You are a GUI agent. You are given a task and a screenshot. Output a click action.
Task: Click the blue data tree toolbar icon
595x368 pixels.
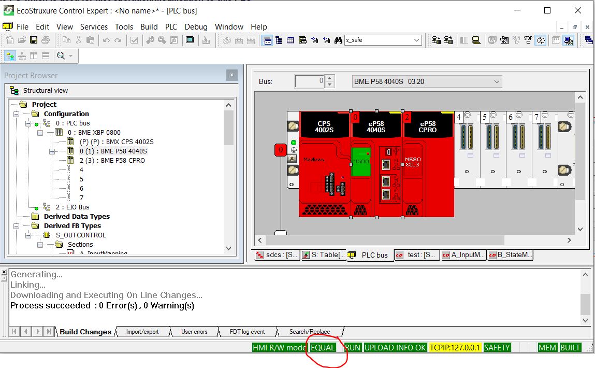tap(279, 40)
